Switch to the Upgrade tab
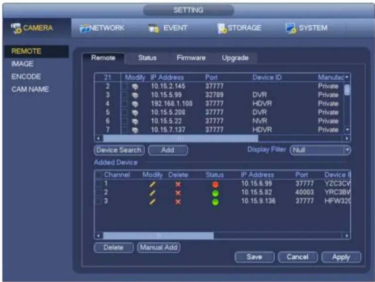This screenshot has width=375, height=282. [x=235, y=58]
